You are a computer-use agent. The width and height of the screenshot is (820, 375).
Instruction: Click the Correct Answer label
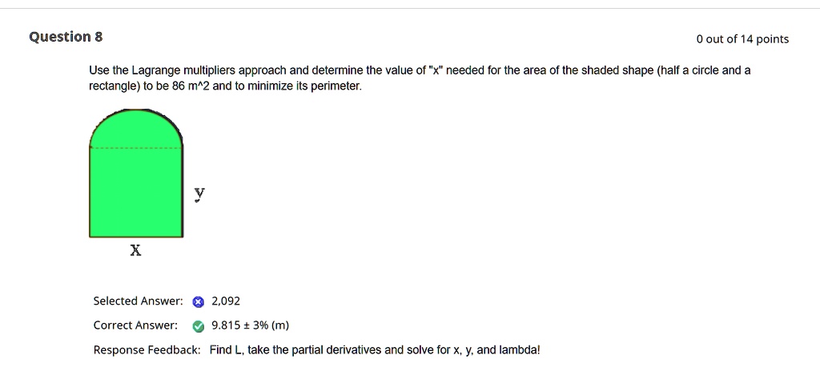(135, 325)
